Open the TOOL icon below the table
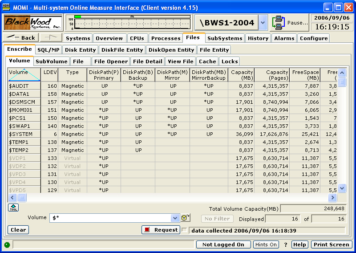The image size is (356, 253). tap(13, 208)
